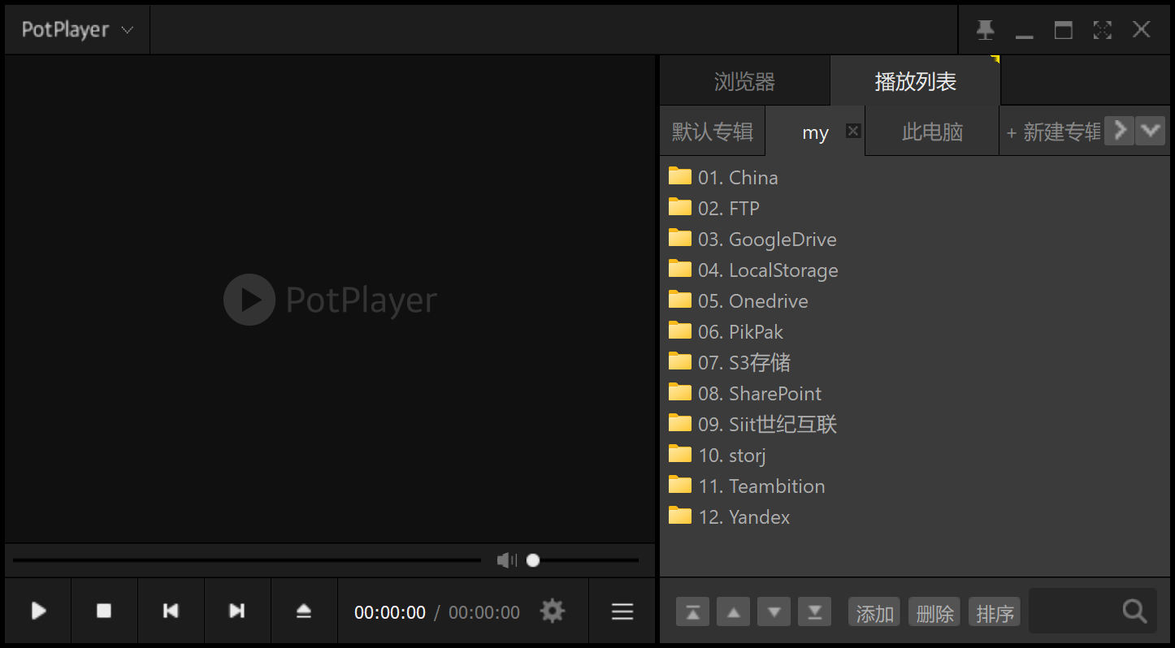The height and width of the screenshot is (648, 1175).
Task: Move selected item up one position
Action: pyautogui.click(x=733, y=611)
